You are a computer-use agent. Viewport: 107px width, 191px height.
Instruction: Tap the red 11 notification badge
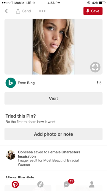point(71,181)
